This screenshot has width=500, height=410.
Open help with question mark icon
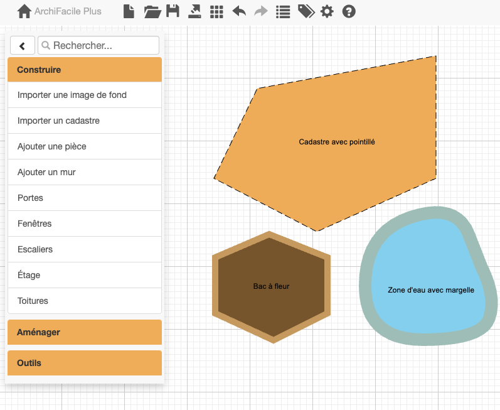tap(349, 11)
